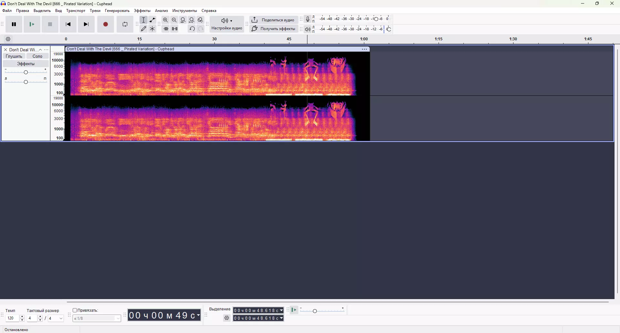Fit the whole project to window
Screen dimensions: 620x333
point(192,20)
